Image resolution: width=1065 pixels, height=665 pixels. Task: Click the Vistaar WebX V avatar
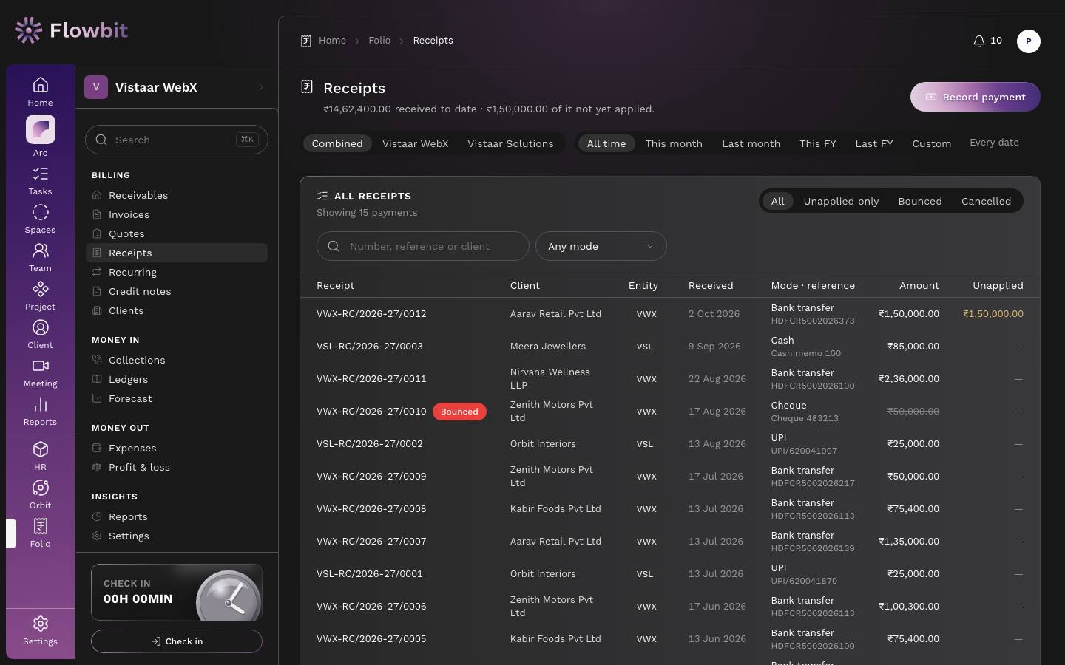point(96,87)
